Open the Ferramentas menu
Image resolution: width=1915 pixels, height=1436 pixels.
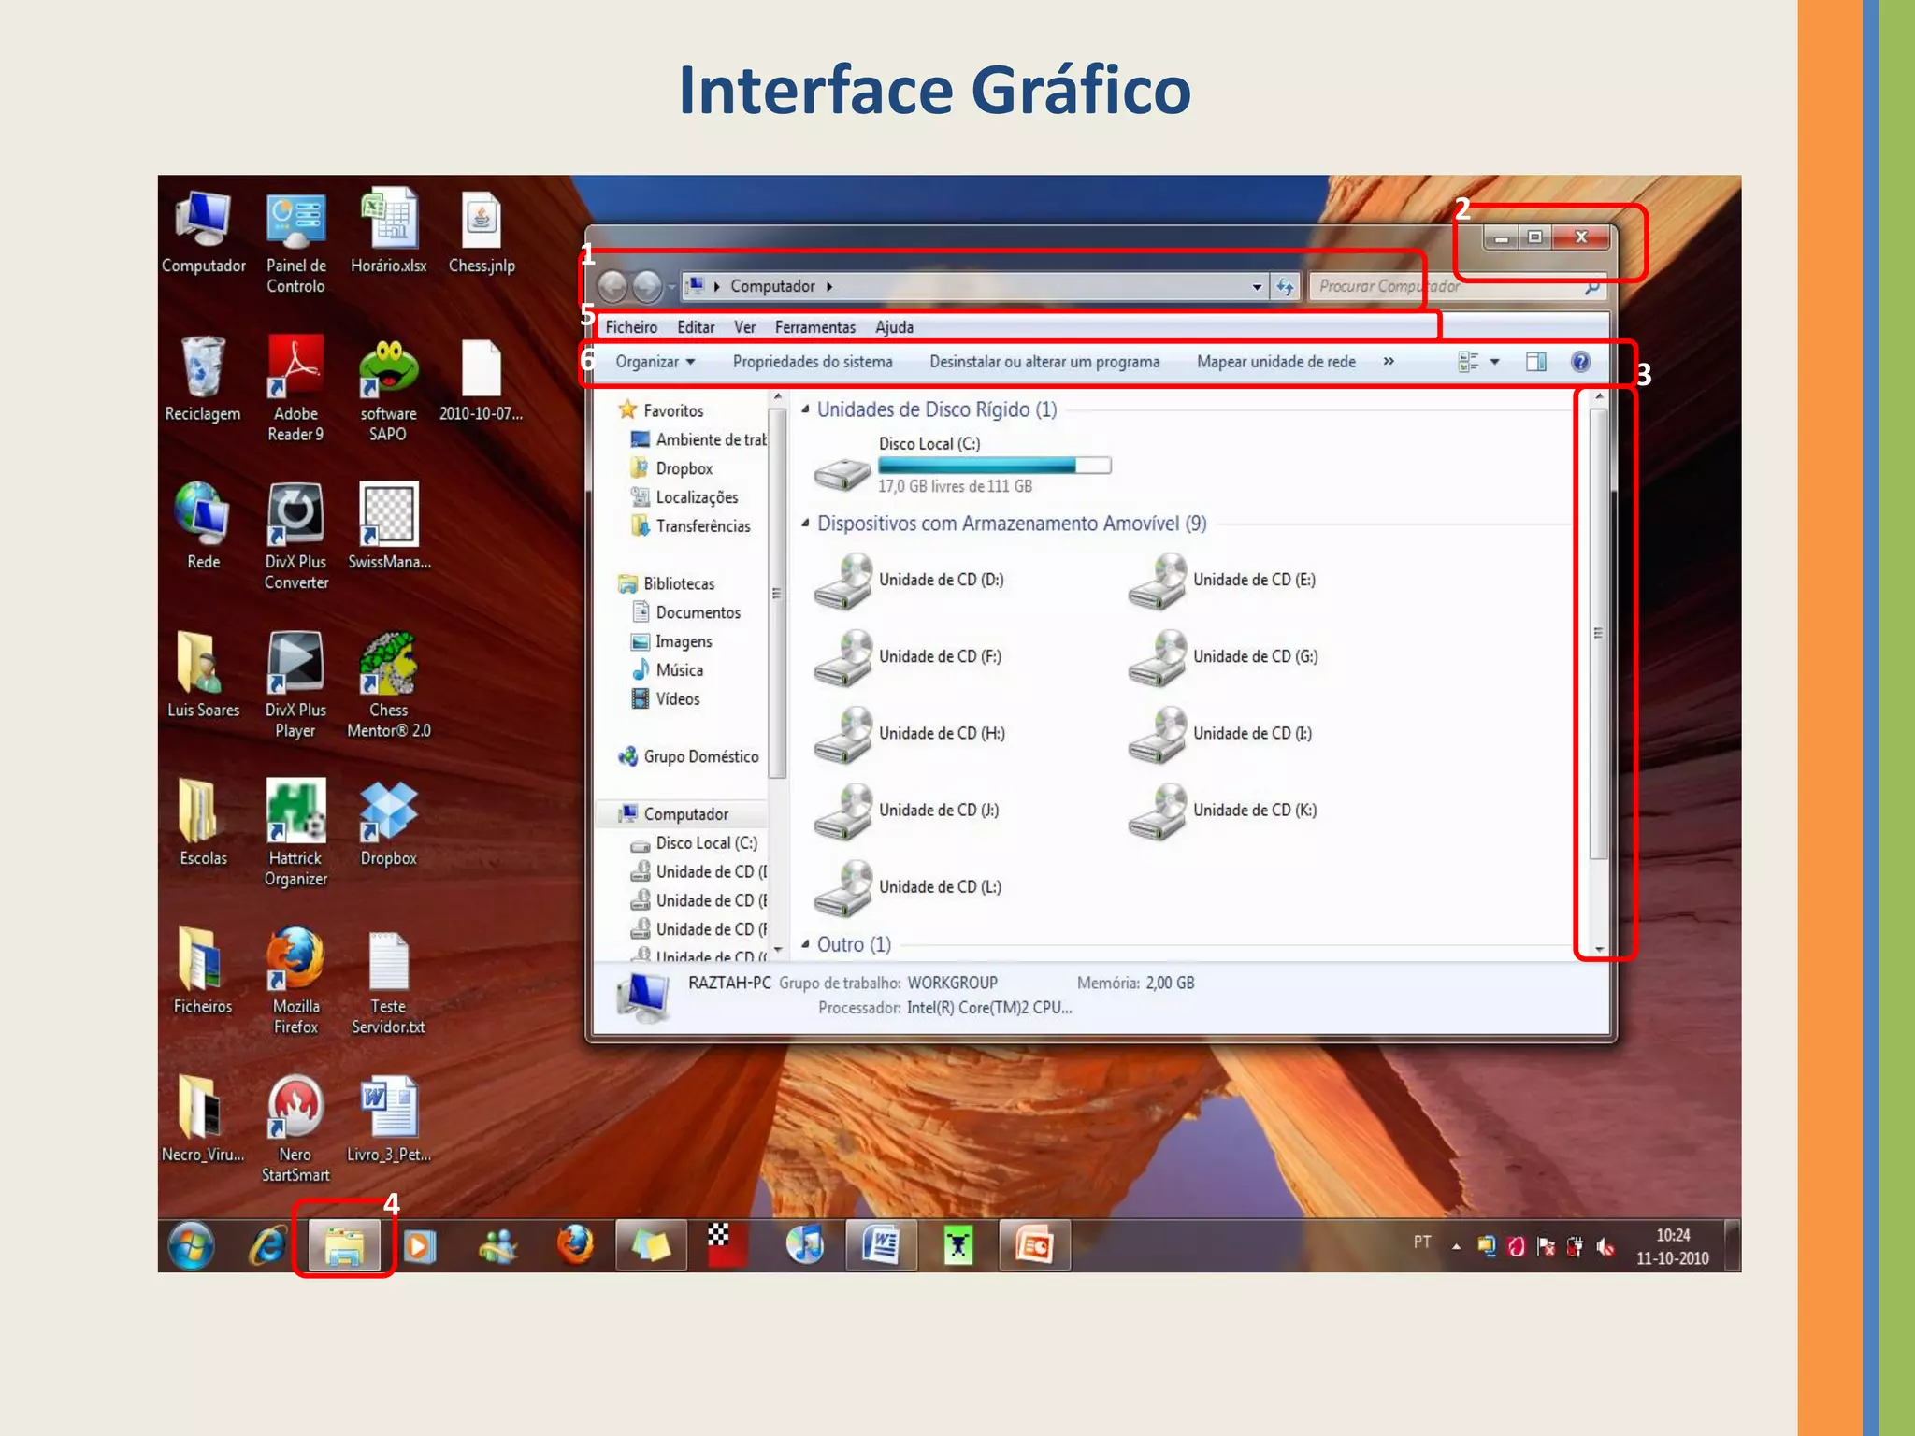click(x=815, y=327)
